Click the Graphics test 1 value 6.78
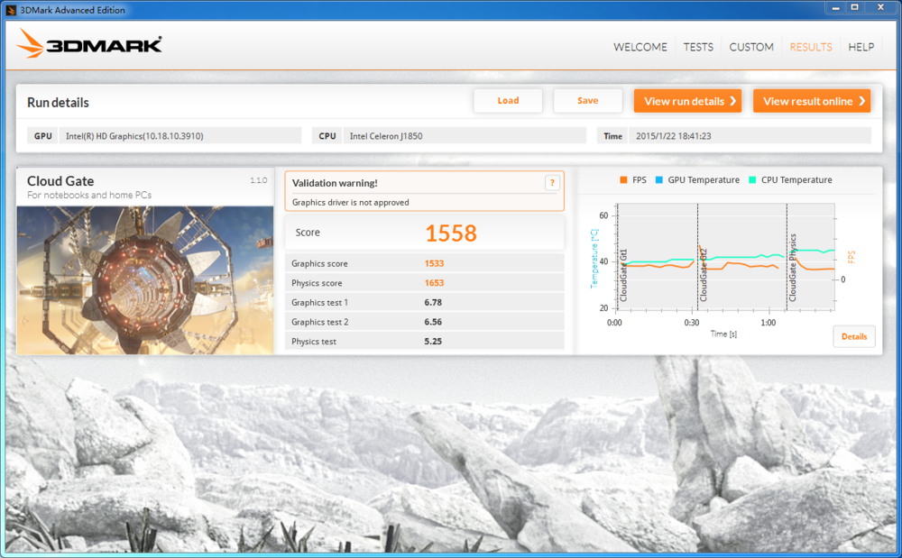Image resolution: width=902 pixels, height=558 pixels. [x=433, y=303]
